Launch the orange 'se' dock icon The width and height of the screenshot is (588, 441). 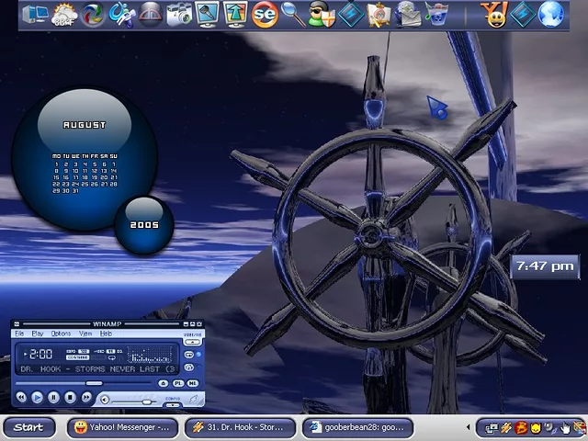(265, 14)
